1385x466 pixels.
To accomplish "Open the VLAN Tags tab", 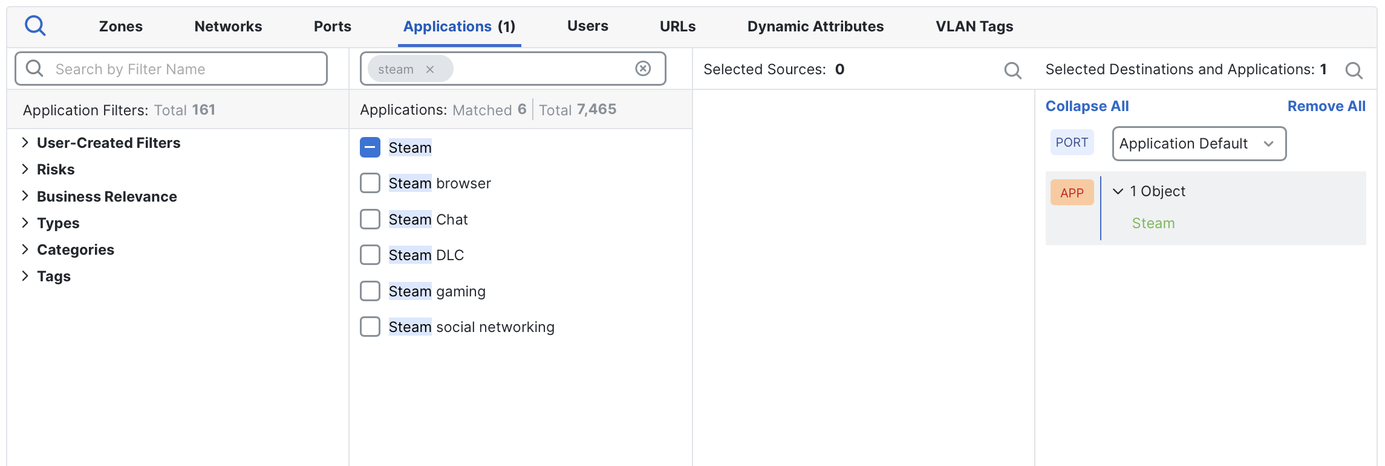I will 974,27.
